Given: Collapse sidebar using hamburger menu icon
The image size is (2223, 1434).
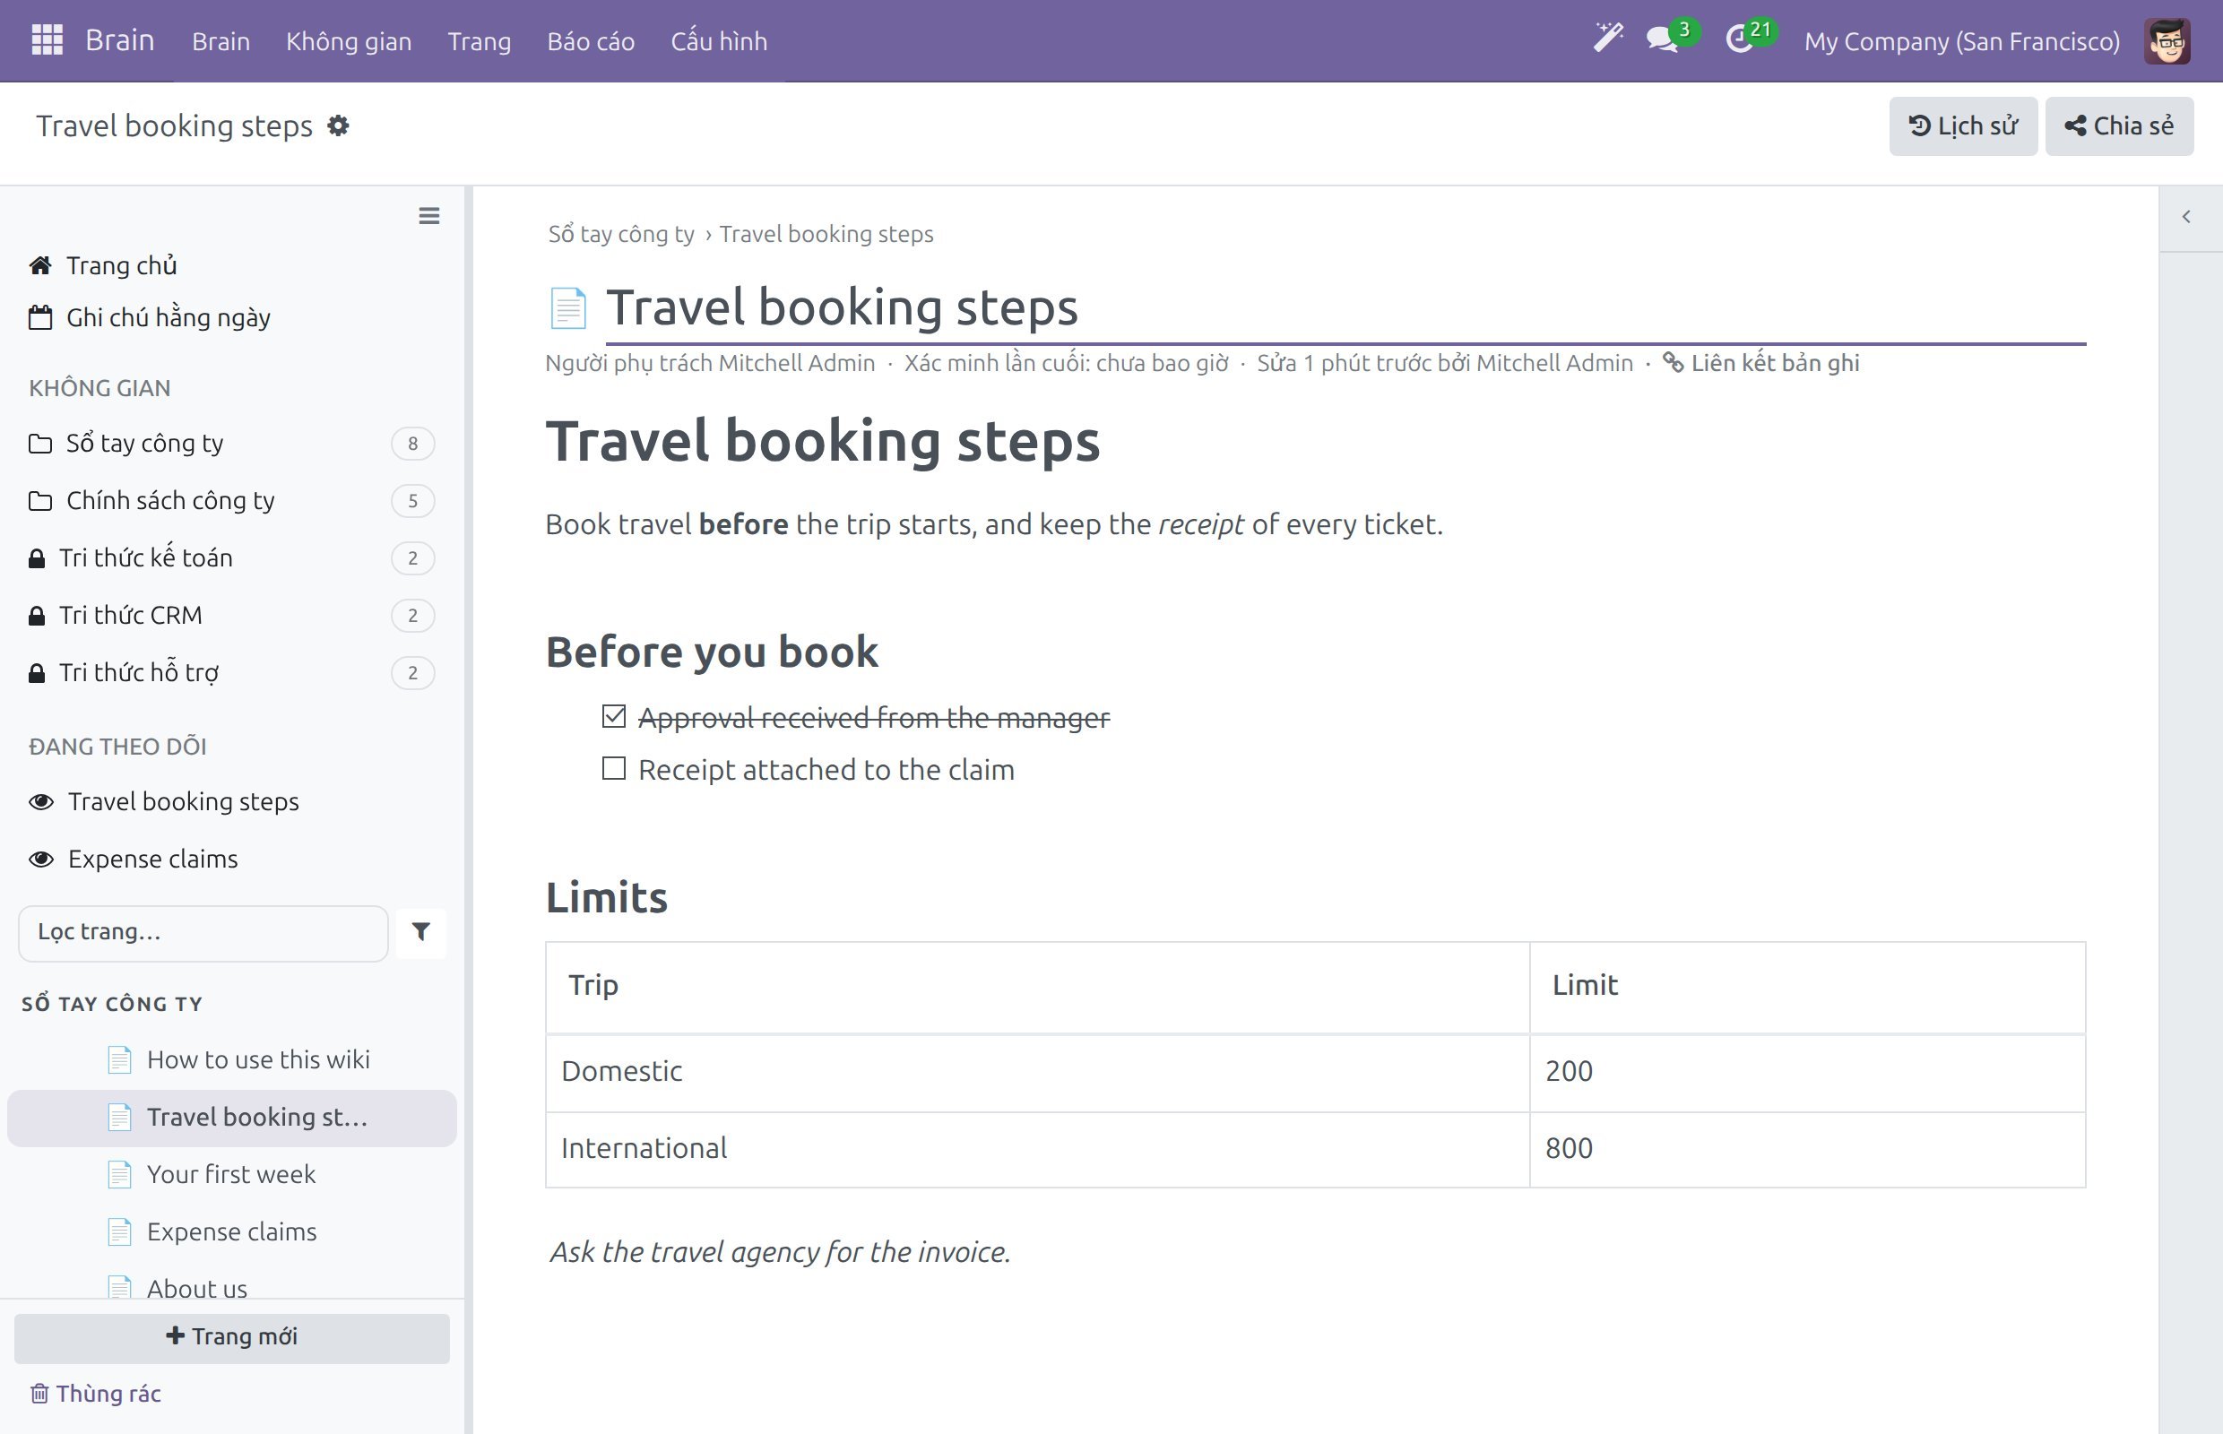Looking at the screenshot, I should pyautogui.click(x=429, y=216).
